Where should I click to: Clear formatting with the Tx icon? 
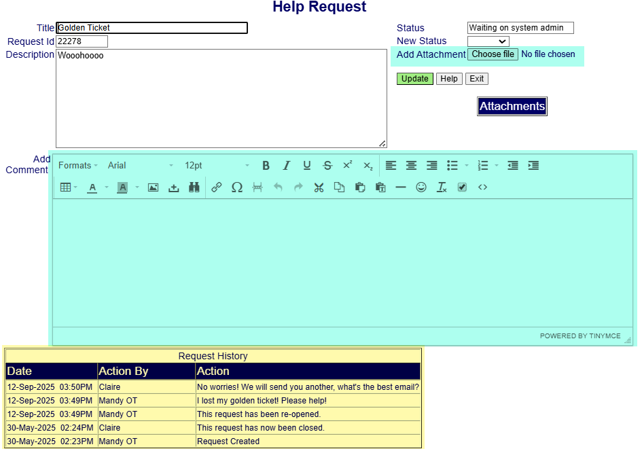click(442, 187)
